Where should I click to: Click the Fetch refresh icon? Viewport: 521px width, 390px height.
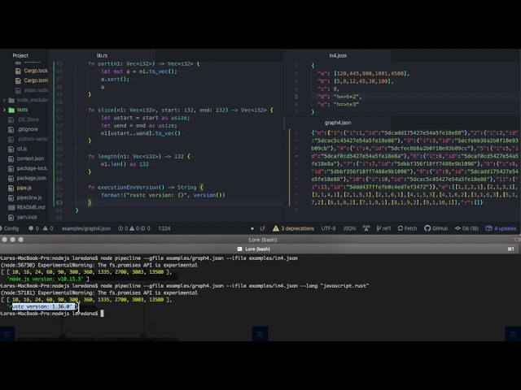401,228
